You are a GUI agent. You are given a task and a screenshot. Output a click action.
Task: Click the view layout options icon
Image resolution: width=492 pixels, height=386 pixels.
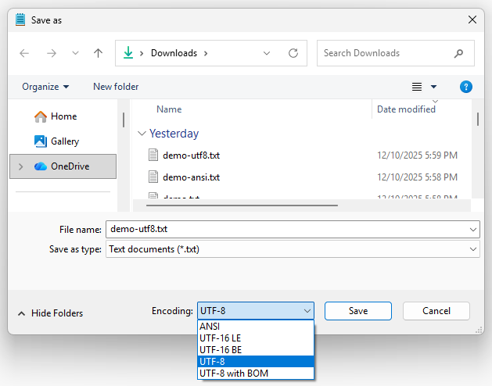click(x=417, y=87)
